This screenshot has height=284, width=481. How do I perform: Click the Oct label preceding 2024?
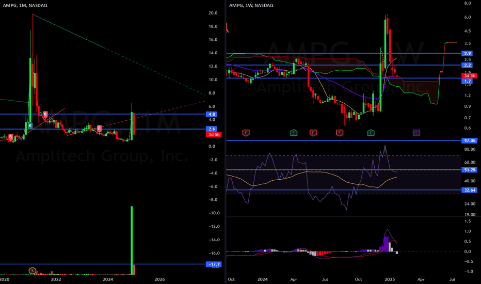coord(231,279)
